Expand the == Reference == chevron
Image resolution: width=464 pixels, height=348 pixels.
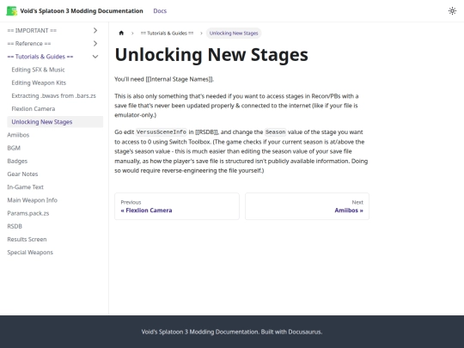95,44
